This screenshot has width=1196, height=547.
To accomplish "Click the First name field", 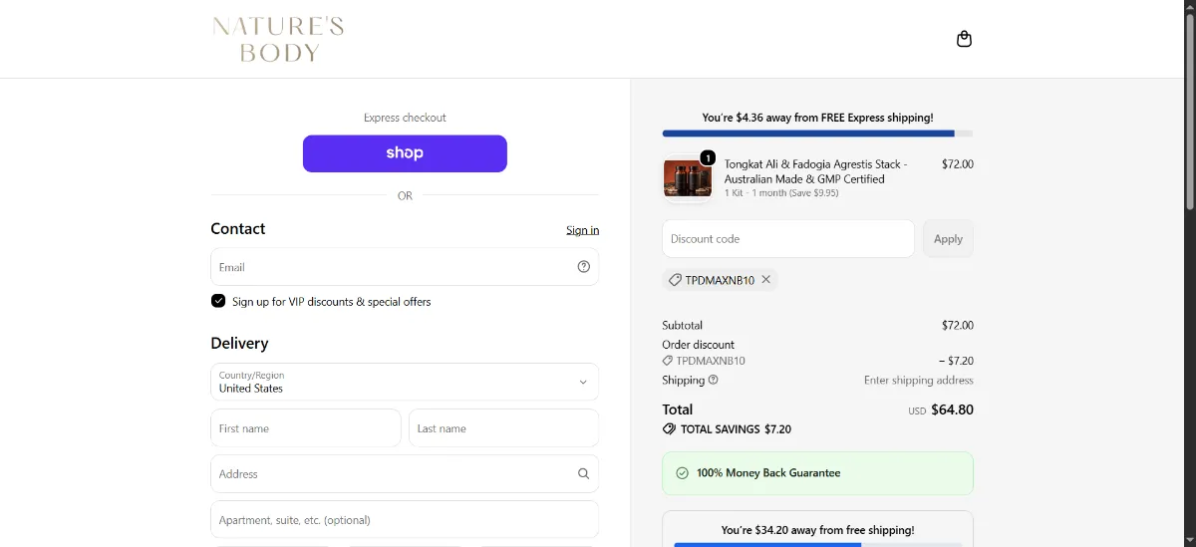I will click(305, 428).
